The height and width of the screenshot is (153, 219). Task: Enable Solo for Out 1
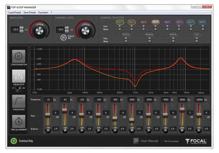click(120, 26)
